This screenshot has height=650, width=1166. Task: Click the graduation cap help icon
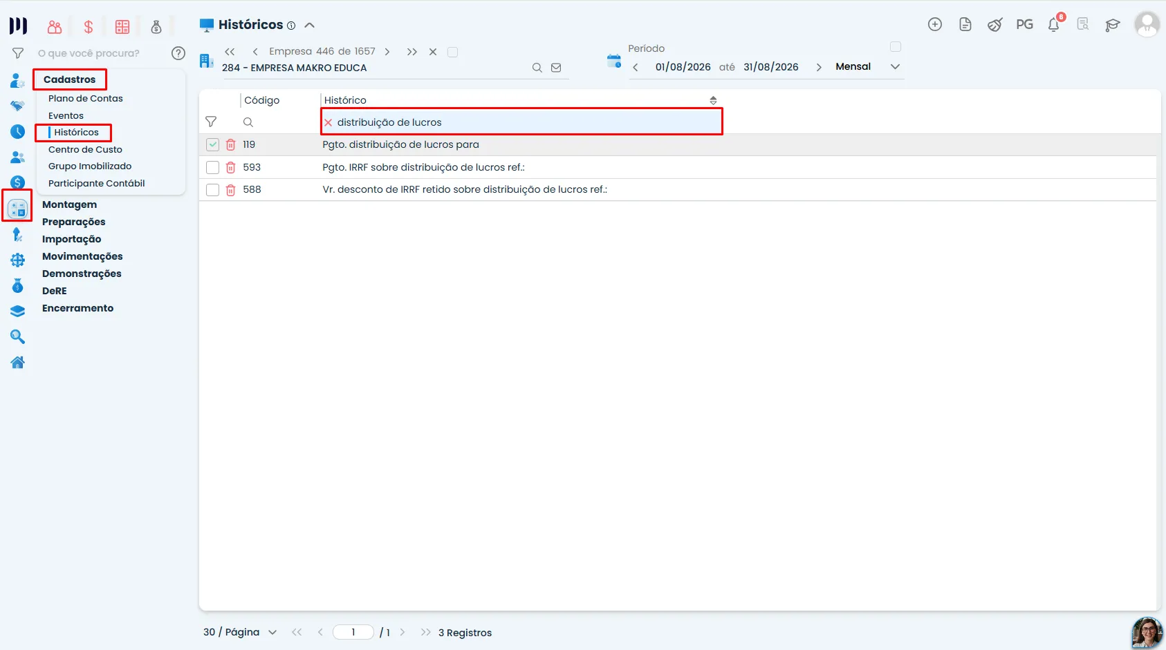click(1113, 25)
